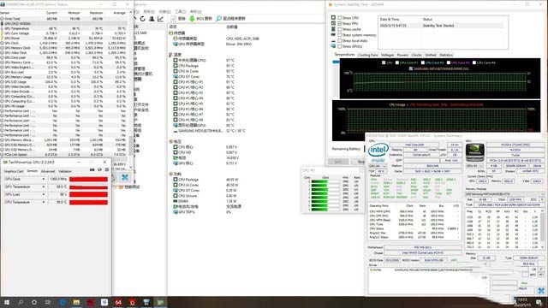Enable the Stress local disks checkbox

click(339, 40)
